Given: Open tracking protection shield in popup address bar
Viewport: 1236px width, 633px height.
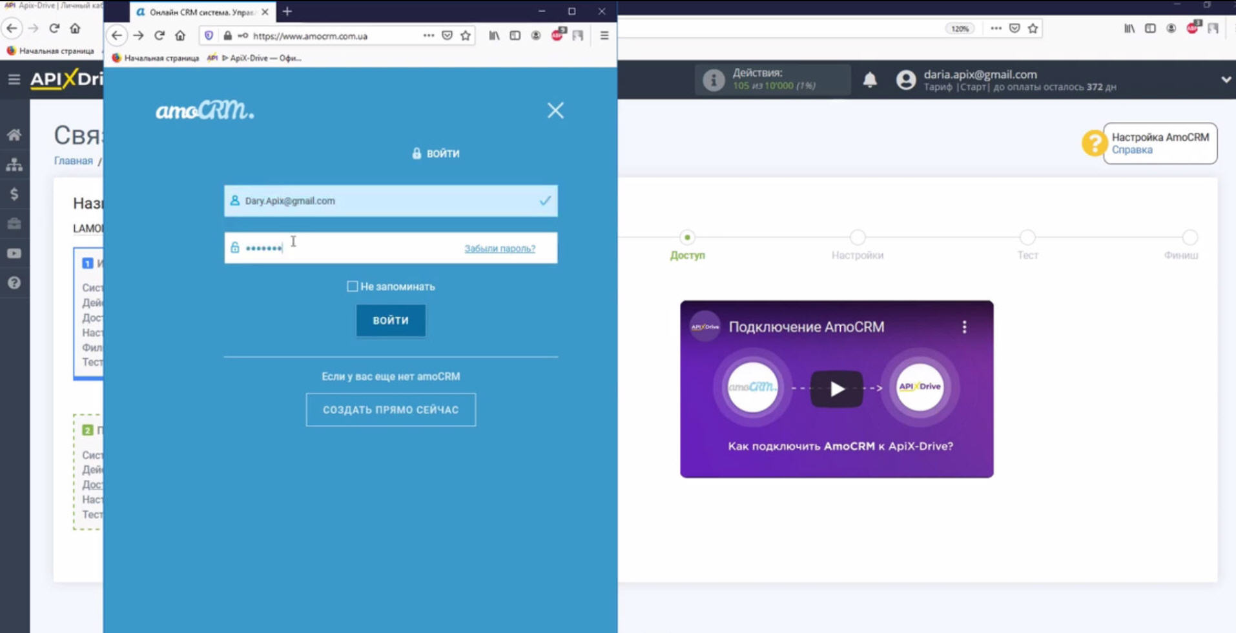Looking at the screenshot, I should [209, 35].
